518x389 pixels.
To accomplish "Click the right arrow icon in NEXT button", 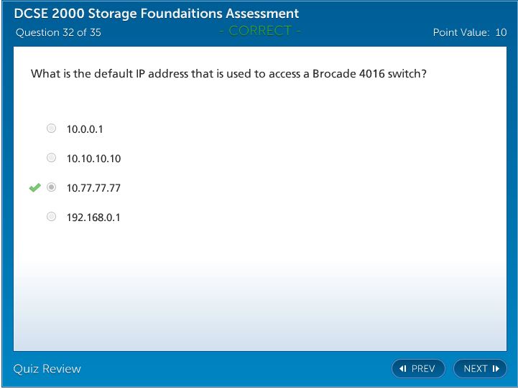I will [x=496, y=369].
